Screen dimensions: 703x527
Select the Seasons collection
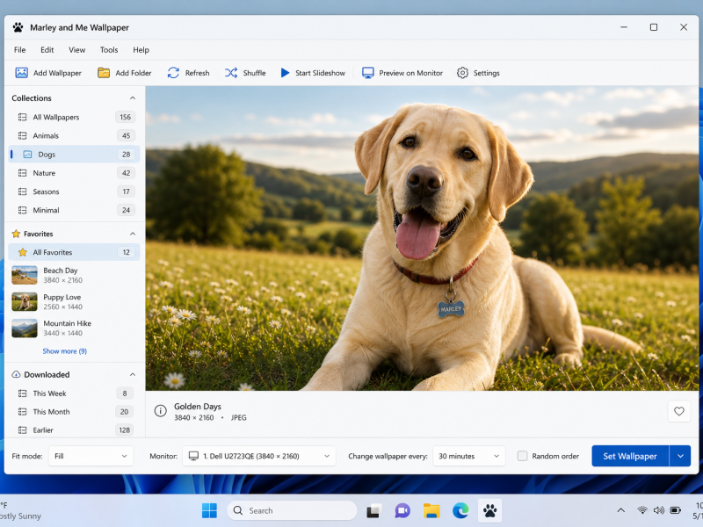coord(74,191)
